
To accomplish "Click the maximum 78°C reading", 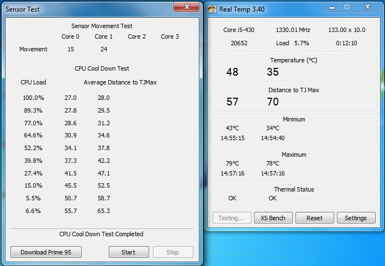I will [x=273, y=163].
